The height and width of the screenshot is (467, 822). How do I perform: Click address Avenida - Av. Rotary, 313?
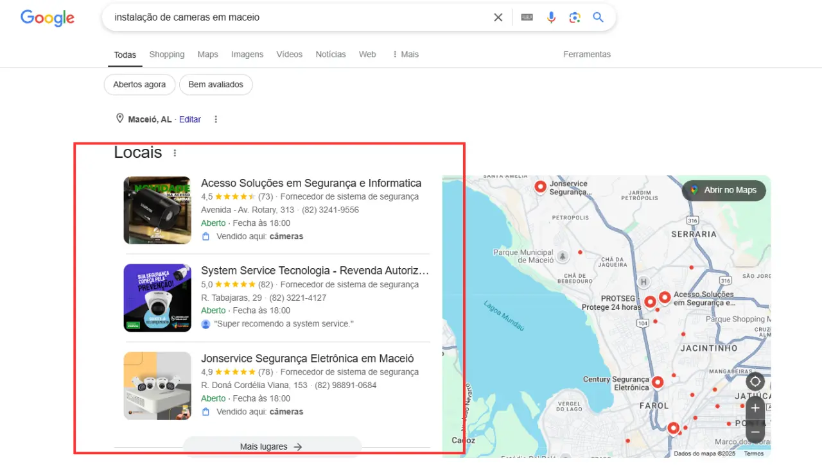[x=248, y=210]
